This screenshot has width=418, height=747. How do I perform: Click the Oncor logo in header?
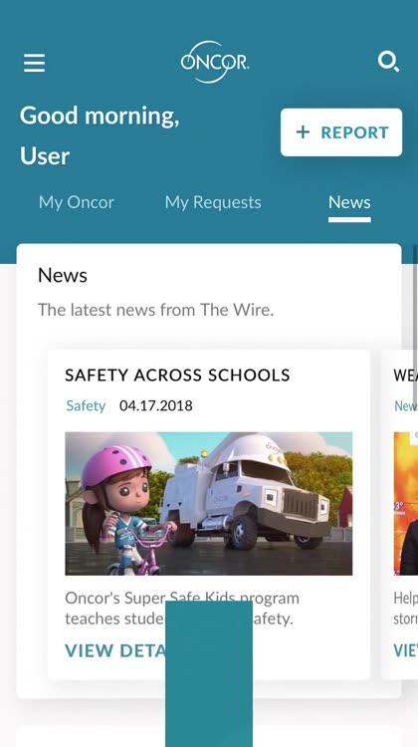[215, 63]
